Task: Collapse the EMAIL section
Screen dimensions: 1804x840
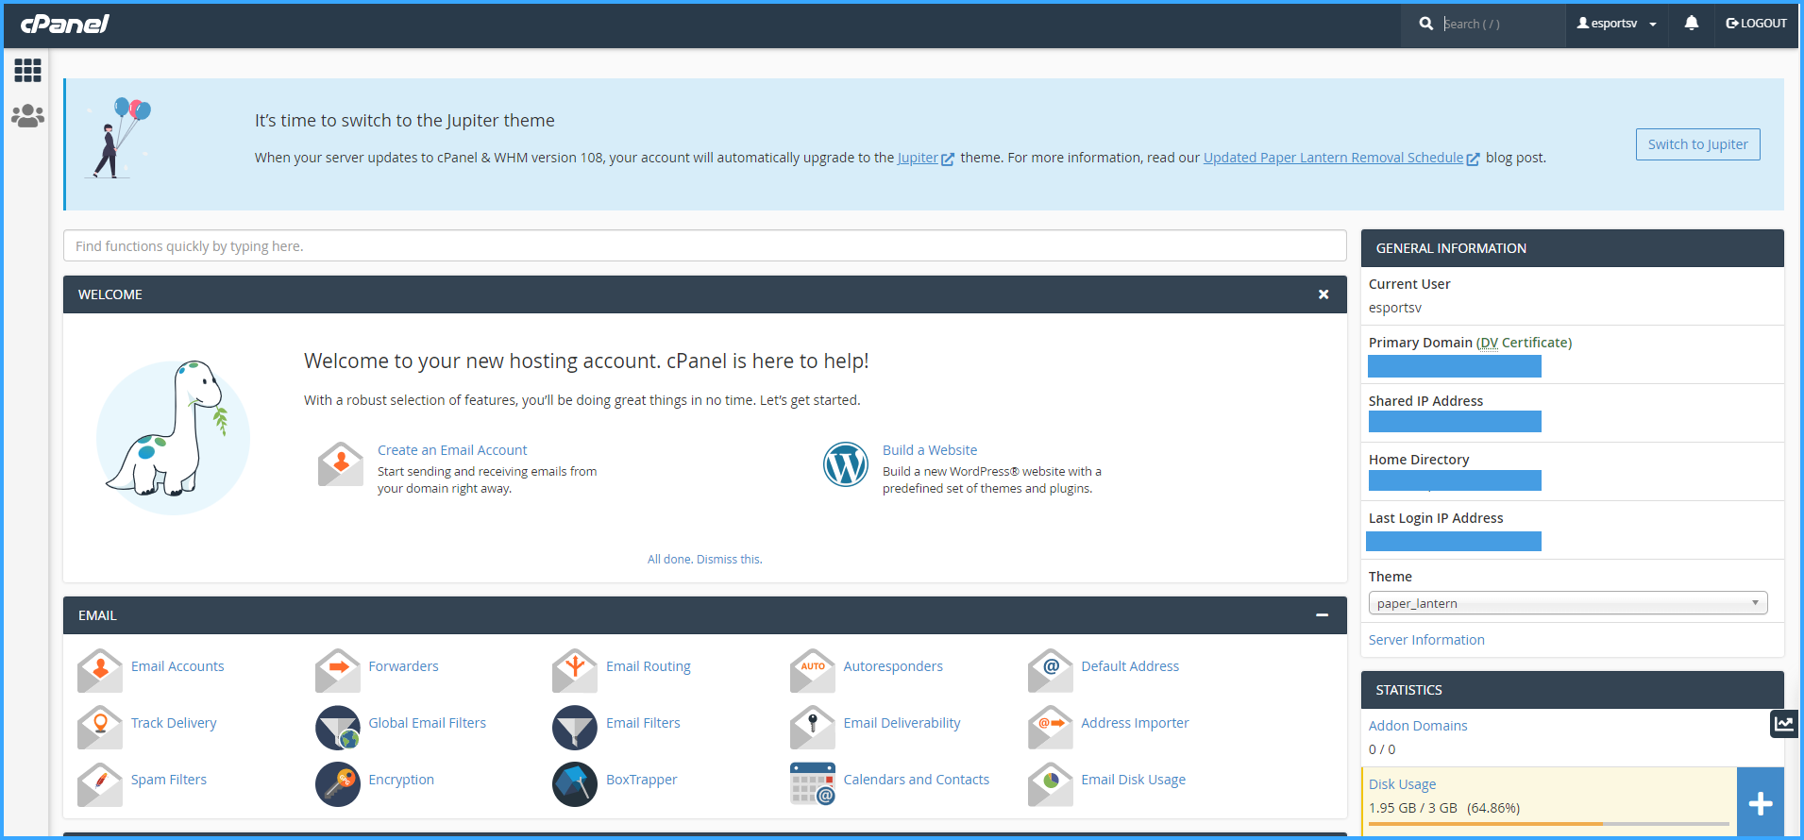Action: [x=1323, y=615]
